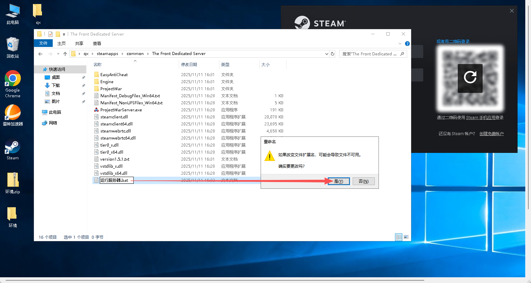Expand the address bar history dropdown
The height and width of the screenshot is (283, 531).
(326, 54)
